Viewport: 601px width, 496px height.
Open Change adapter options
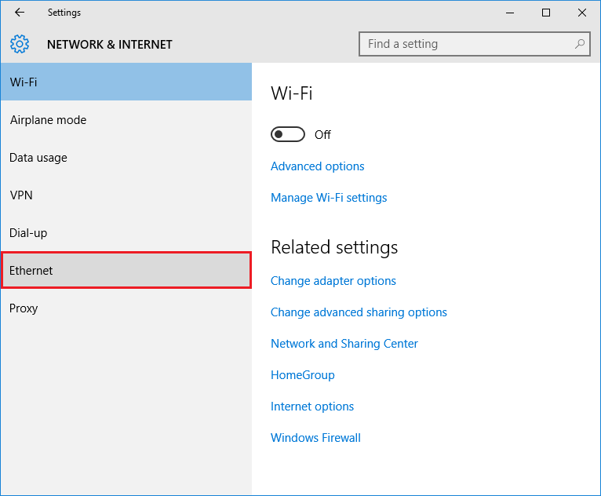point(333,281)
